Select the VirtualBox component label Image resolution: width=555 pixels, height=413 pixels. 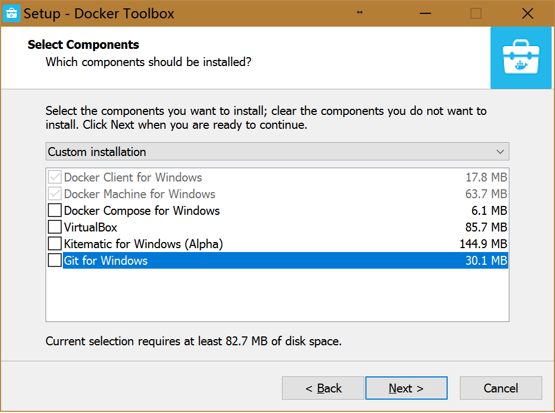(x=91, y=228)
